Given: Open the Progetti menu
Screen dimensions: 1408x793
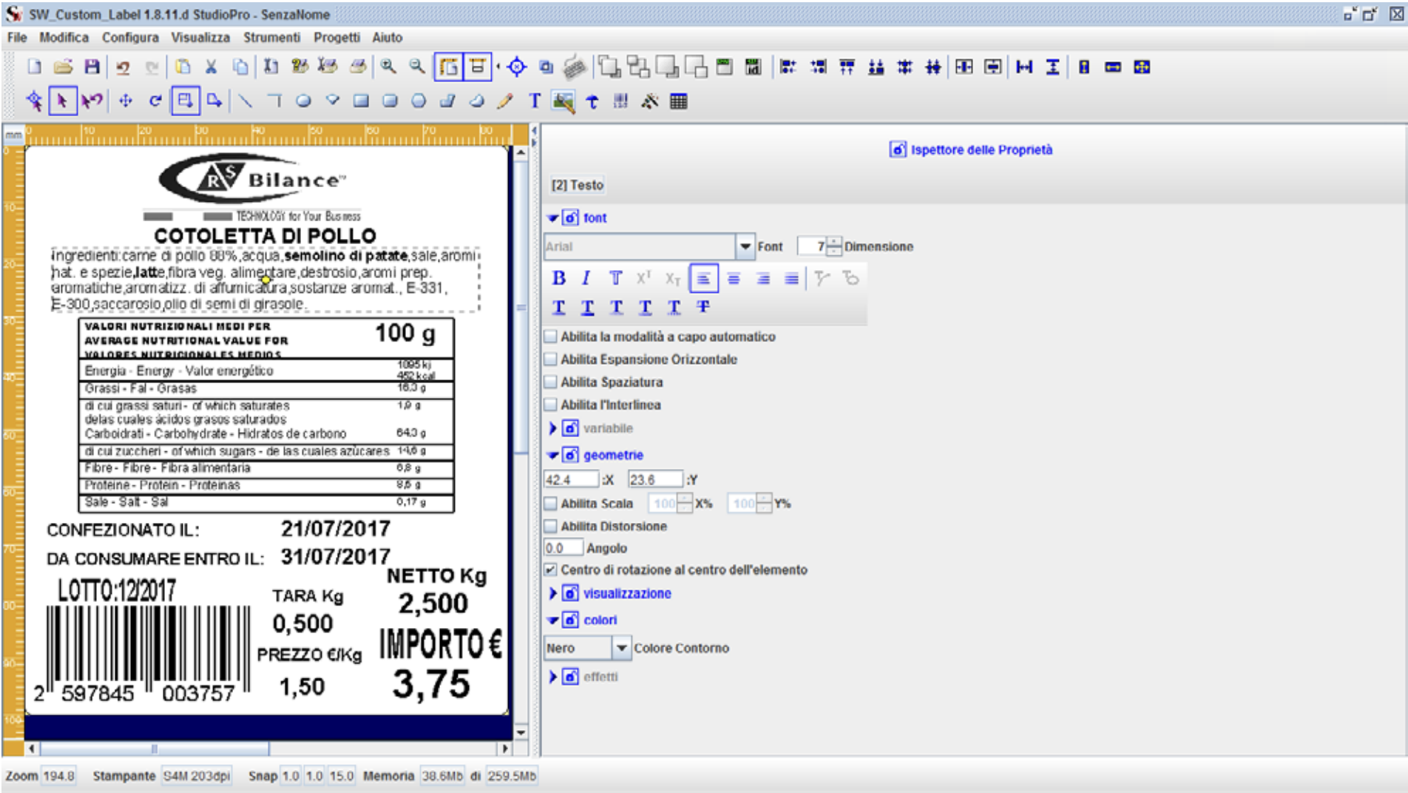Looking at the screenshot, I should pos(336,38).
